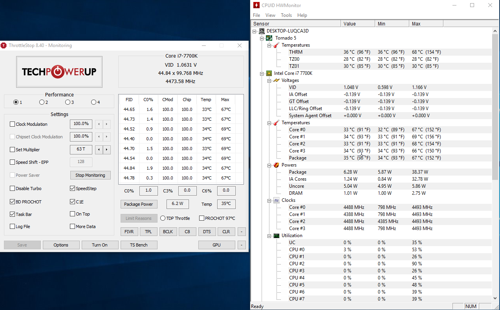The width and height of the screenshot is (500, 310).
Task: Collapse the Tornado 5 Temperatures node
Action: 269,45
